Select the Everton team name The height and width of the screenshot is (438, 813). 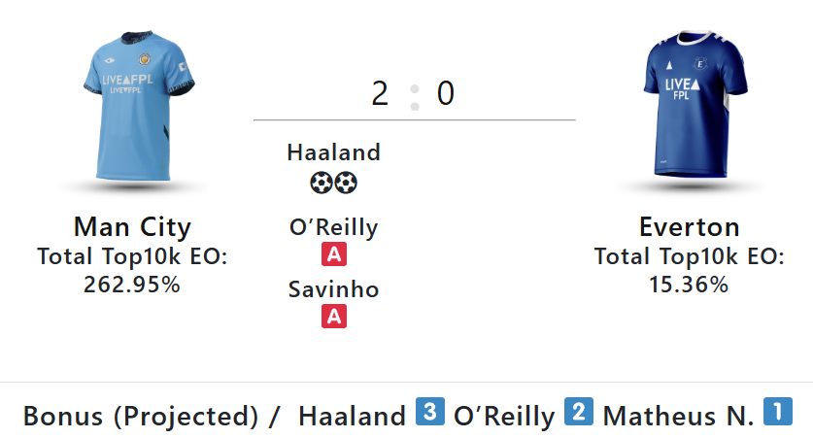point(689,227)
